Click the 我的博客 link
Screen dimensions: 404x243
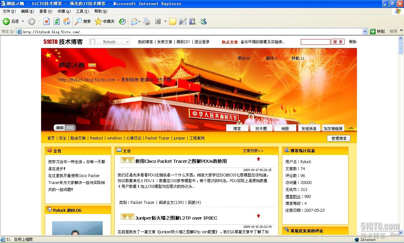pyautogui.click(x=145, y=42)
